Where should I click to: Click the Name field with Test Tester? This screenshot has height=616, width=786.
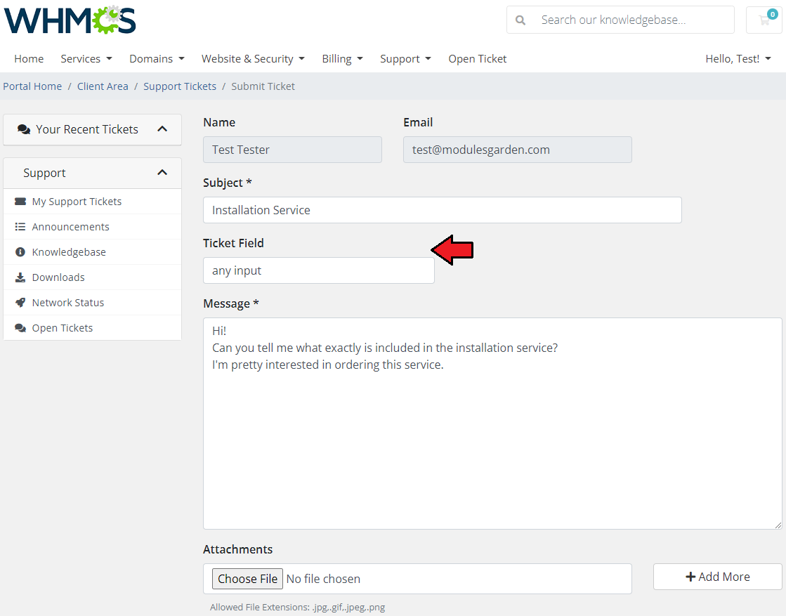click(x=292, y=150)
